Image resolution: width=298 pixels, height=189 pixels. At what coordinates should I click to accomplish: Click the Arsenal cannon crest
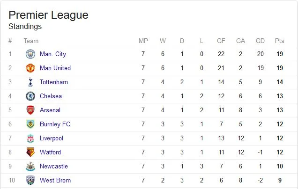pyautogui.click(x=30, y=110)
